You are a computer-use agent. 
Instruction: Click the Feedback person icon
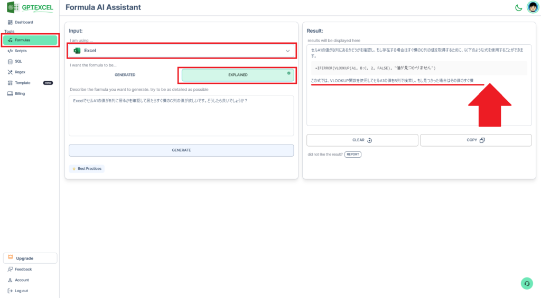pos(10,270)
